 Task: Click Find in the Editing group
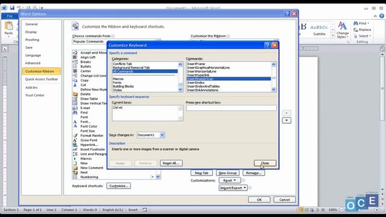tap(361, 23)
